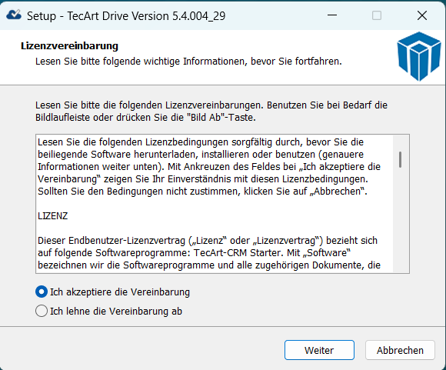Minimize the setup window
The image size is (446, 370).
point(332,15)
